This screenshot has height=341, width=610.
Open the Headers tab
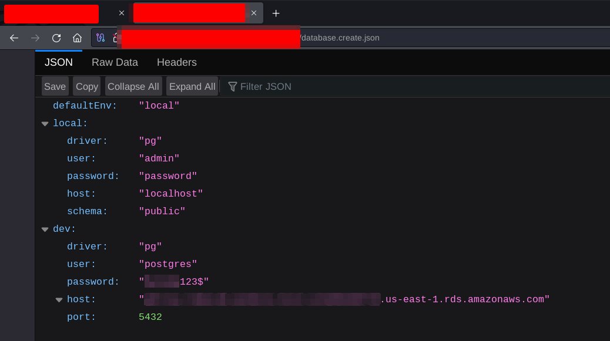tap(176, 62)
